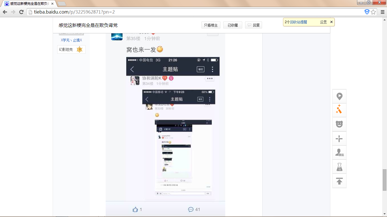
Task: Open the X学无、止境X user profile link
Action: click(x=71, y=40)
